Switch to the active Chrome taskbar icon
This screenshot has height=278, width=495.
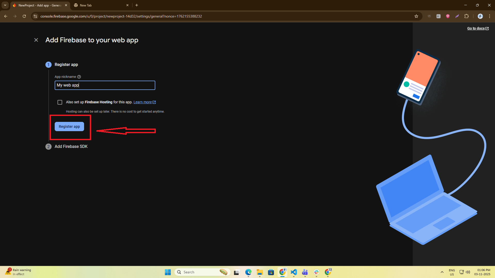282,272
